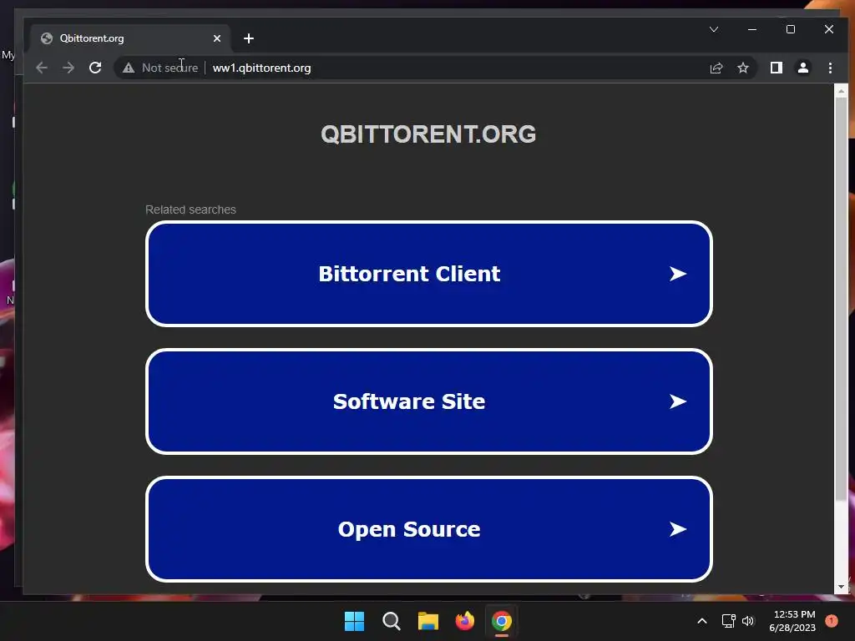This screenshot has height=641, width=855.
Task: Open the Software Site related search
Action: 429,401
